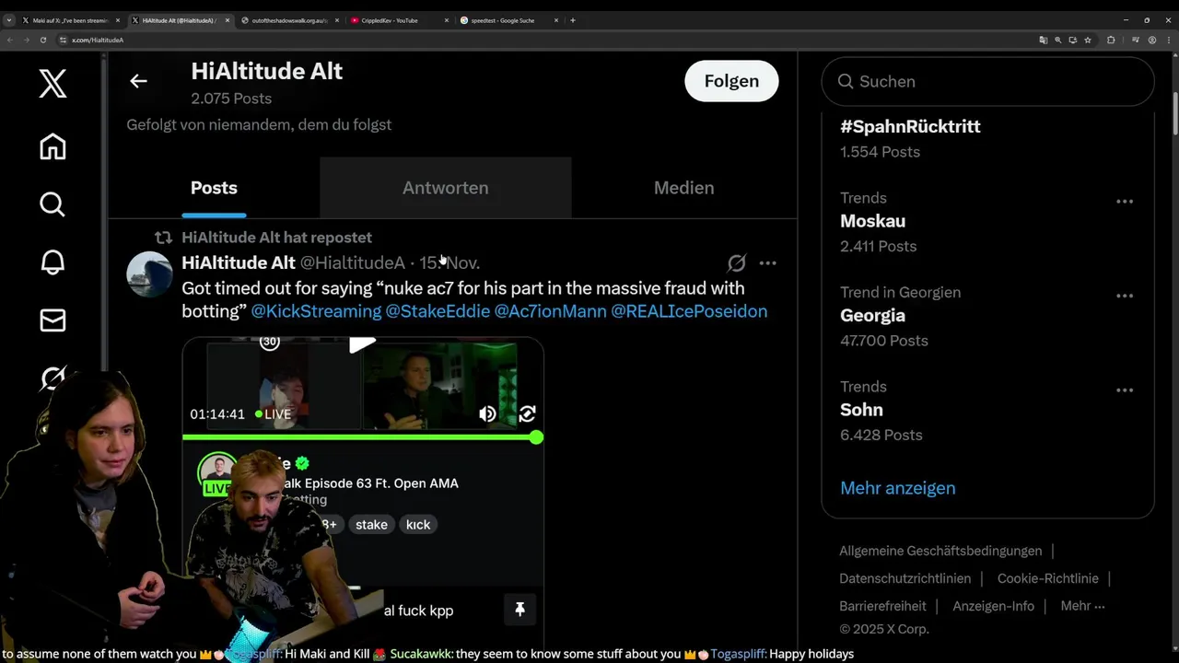Click the browser back navigation arrow
Screen dimensions: 1179x663
click(x=10, y=40)
